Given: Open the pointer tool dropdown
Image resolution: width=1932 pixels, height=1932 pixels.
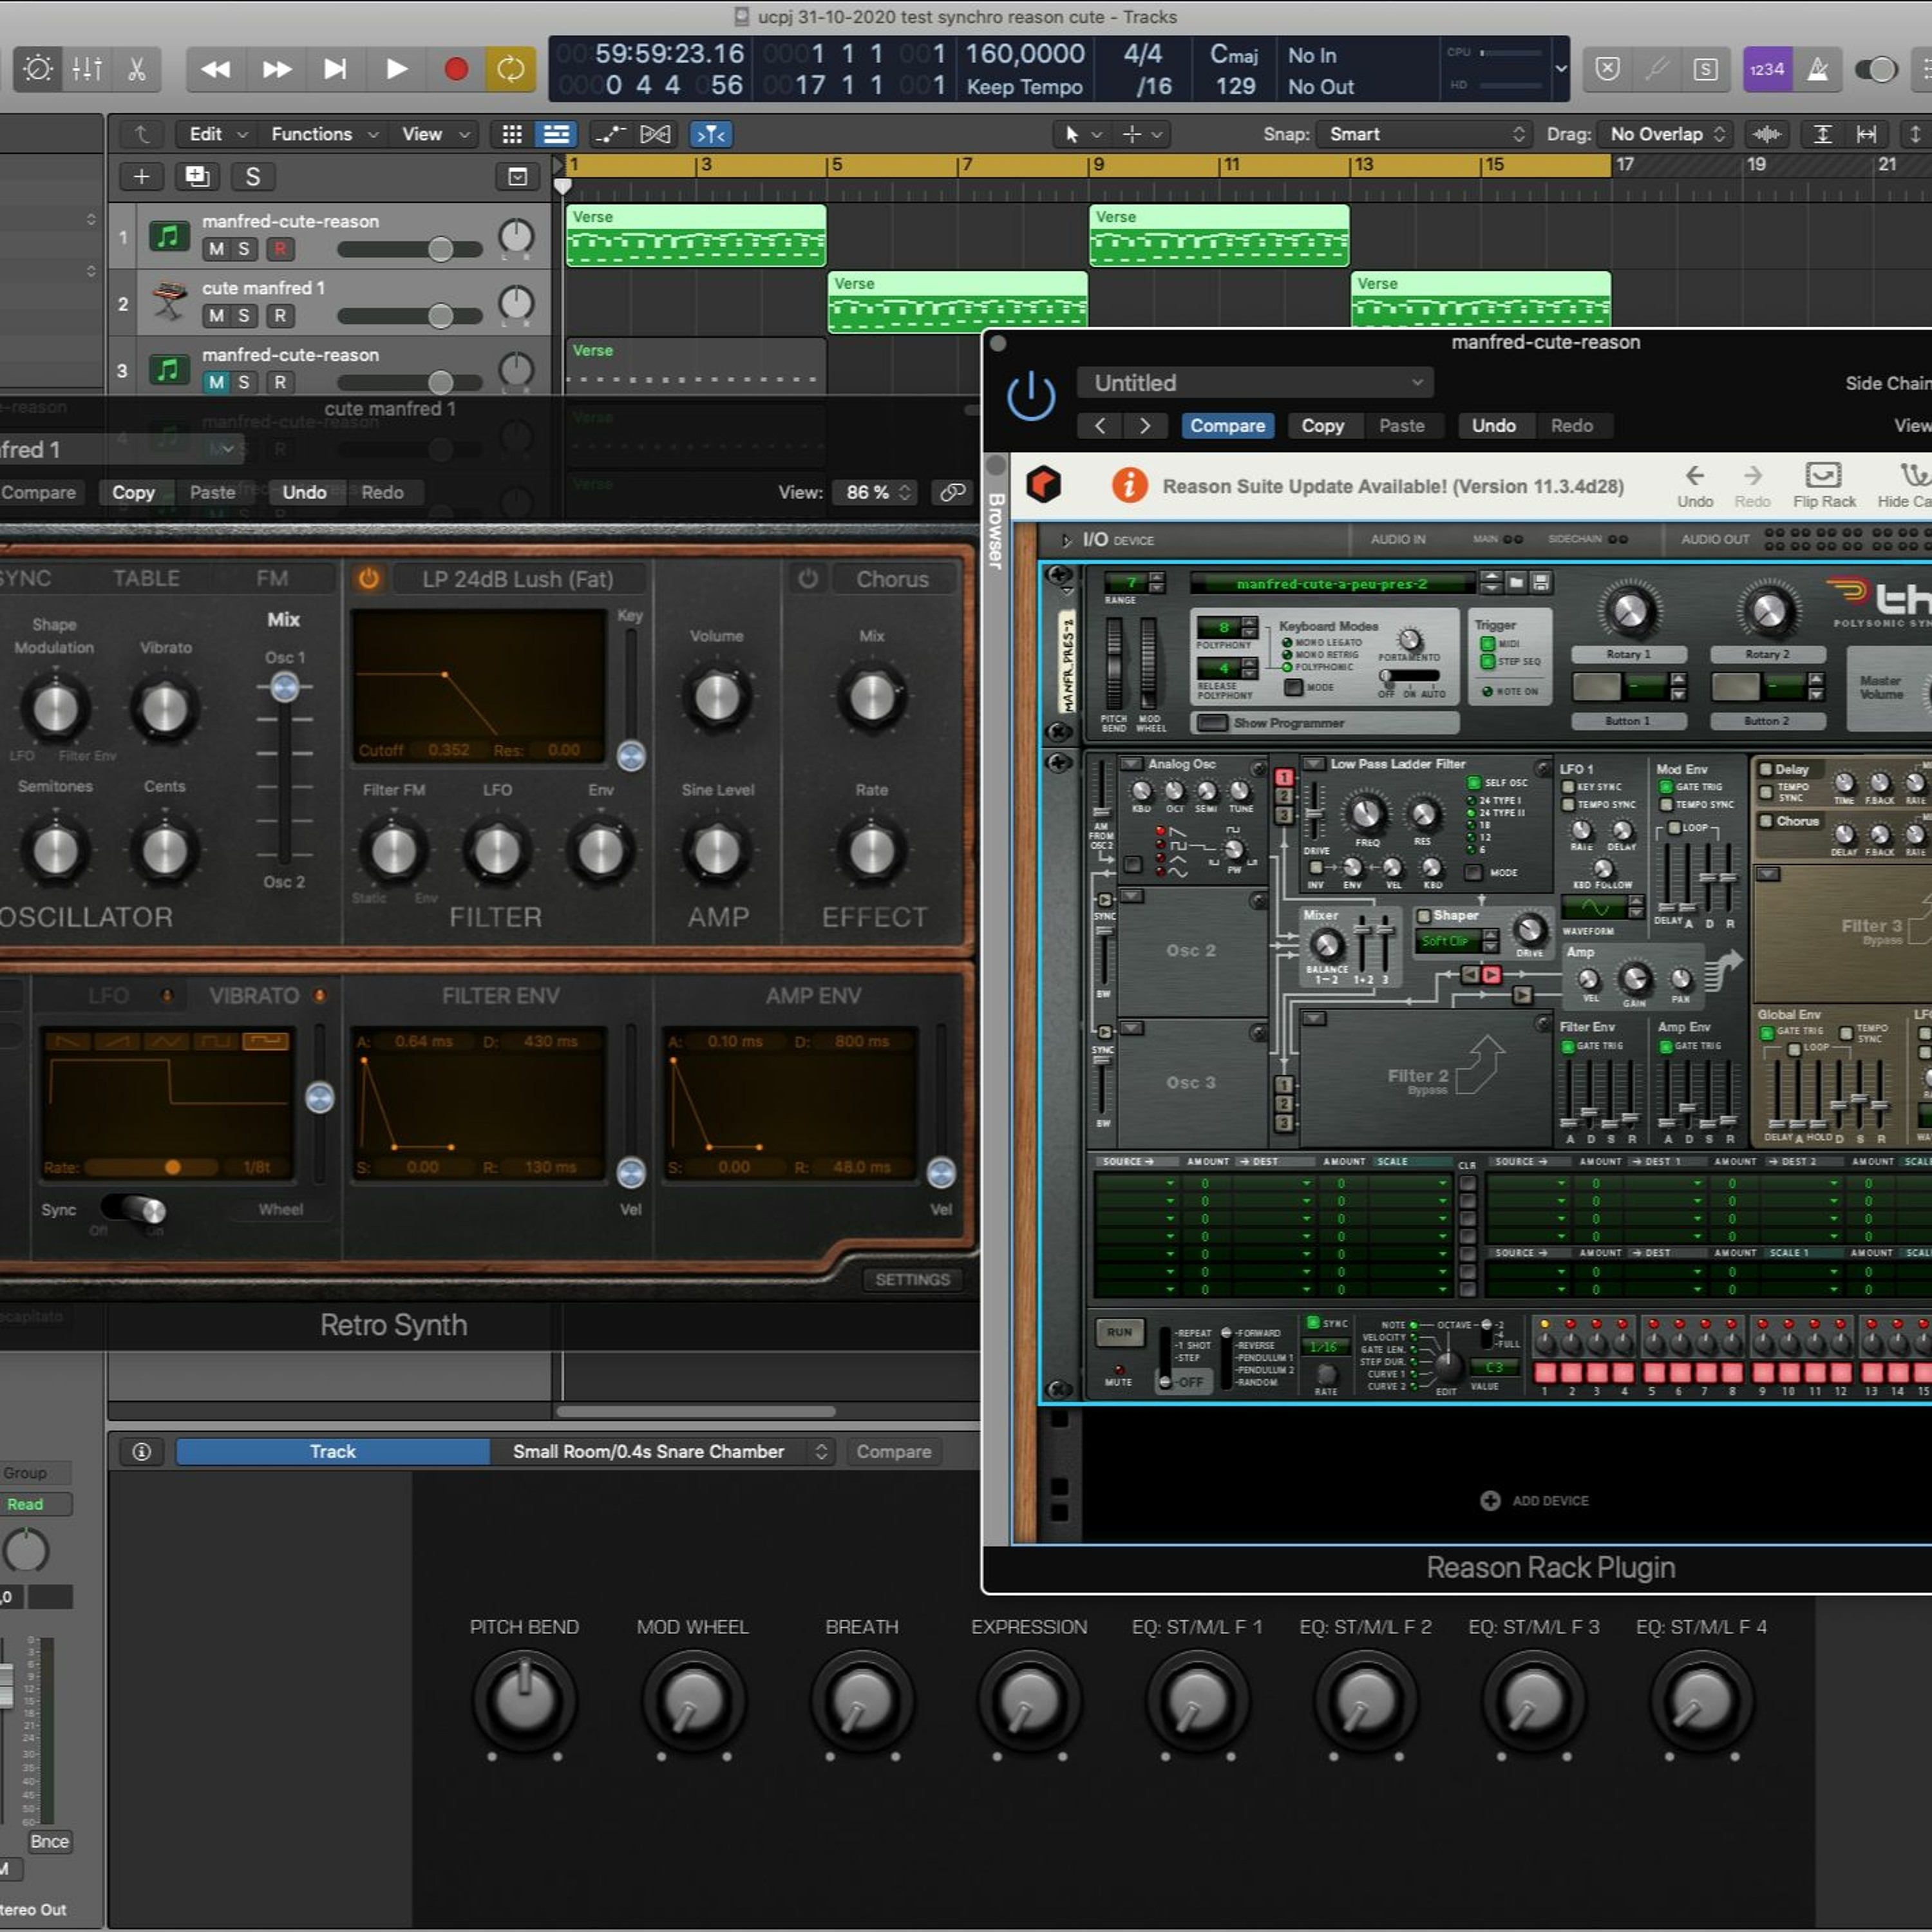Looking at the screenshot, I should point(1082,134).
